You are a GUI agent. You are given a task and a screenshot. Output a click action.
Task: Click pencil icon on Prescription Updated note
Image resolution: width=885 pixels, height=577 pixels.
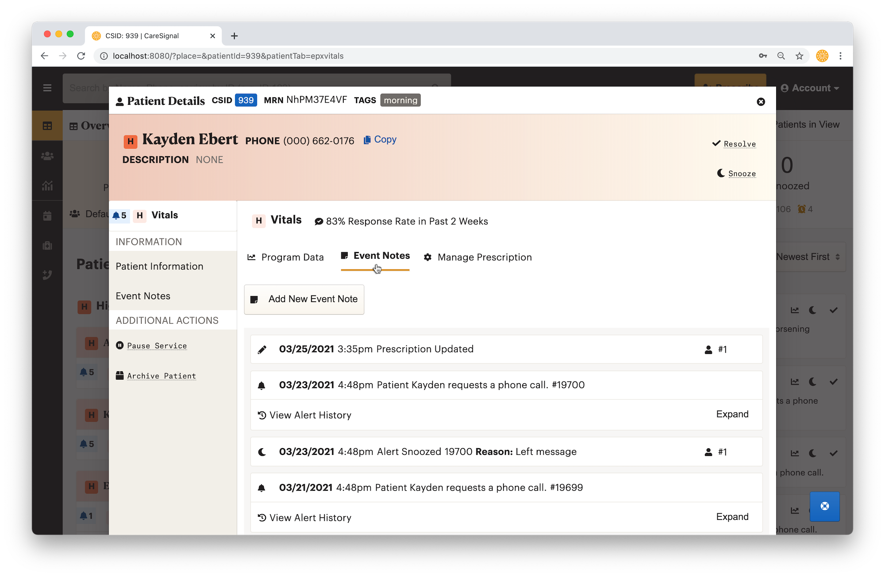[x=262, y=350]
